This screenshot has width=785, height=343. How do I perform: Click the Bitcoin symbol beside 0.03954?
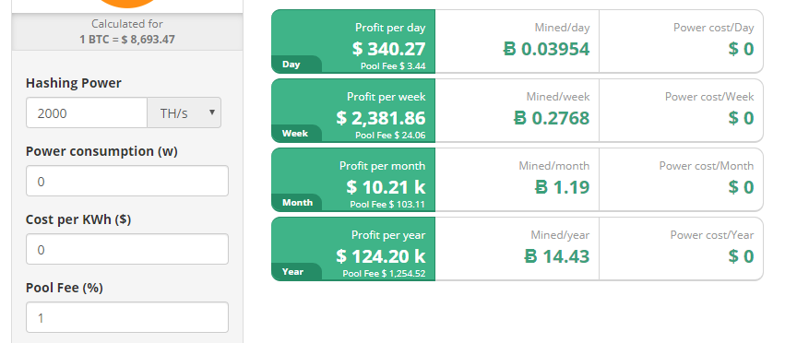click(509, 49)
